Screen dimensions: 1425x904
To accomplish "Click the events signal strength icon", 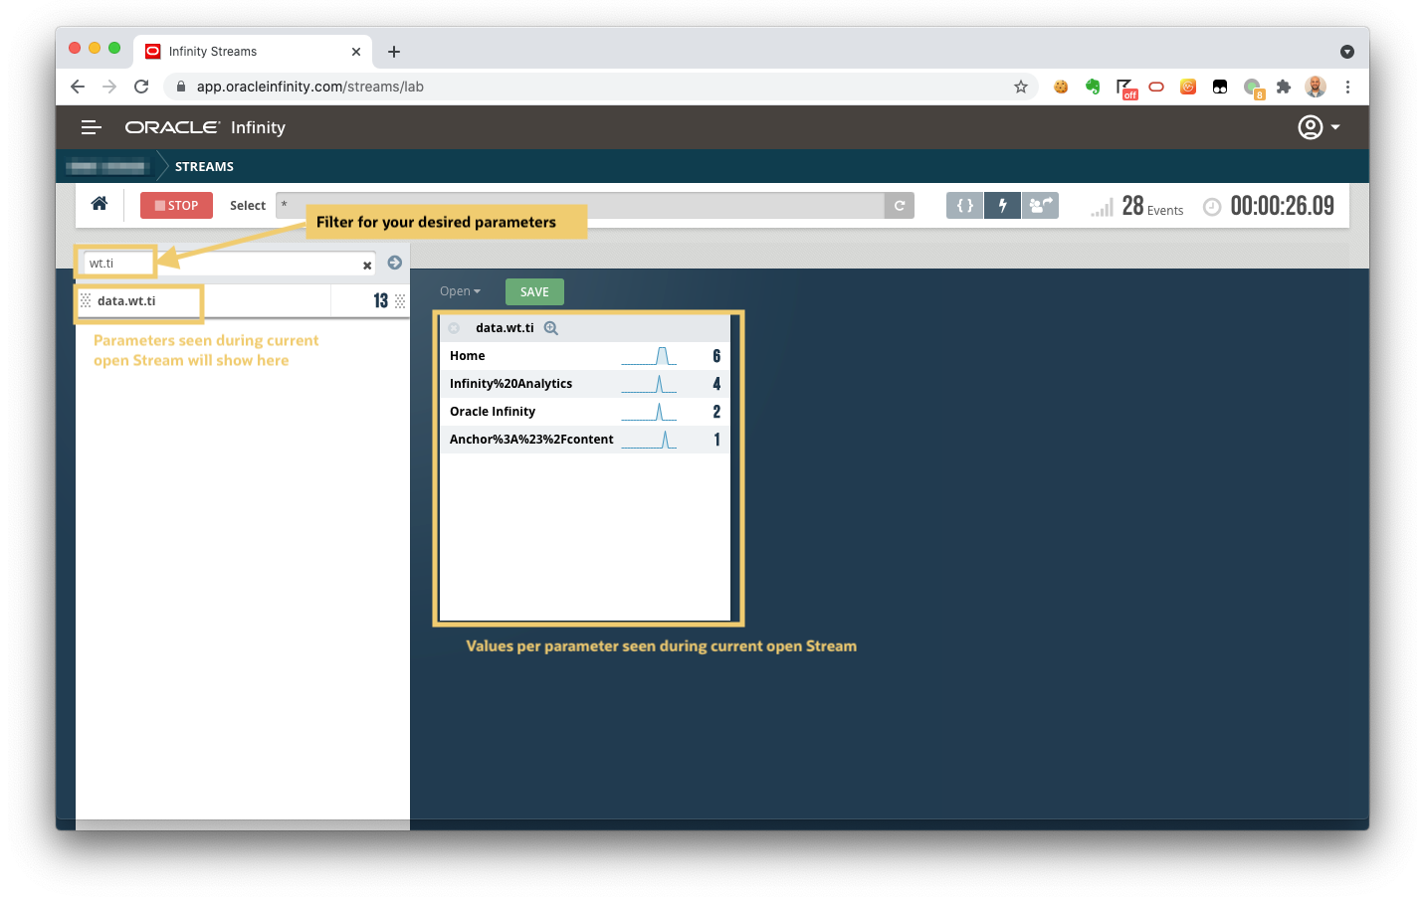I will pyautogui.click(x=1102, y=207).
